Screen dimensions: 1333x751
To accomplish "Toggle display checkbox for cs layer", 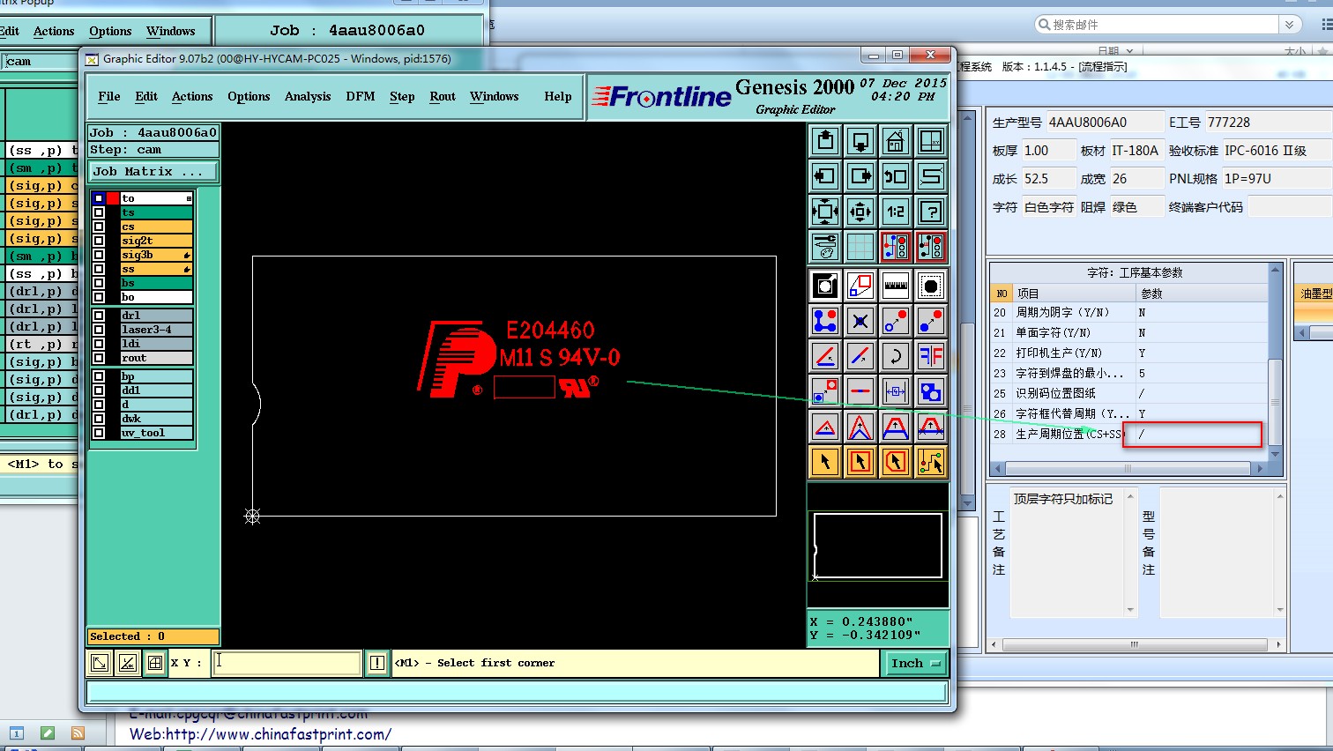I will pyautogui.click(x=99, y=227).
